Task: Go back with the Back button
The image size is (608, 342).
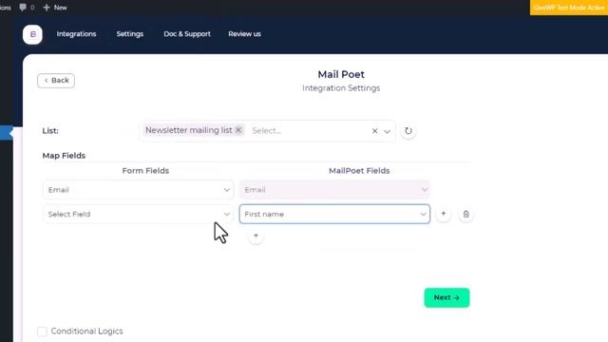Action: point(56,81)
